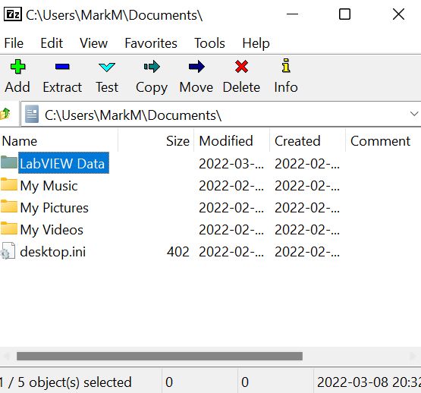This screenshot has width=421, height=393.
Task: Click the LabVIEW Data folder icon
Action: pyautogui.click(x=9, y=162)
